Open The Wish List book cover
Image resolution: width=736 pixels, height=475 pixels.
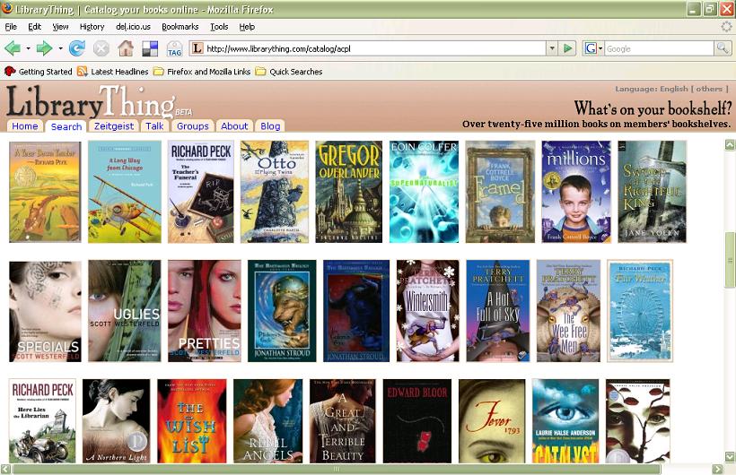coord(192,421)
